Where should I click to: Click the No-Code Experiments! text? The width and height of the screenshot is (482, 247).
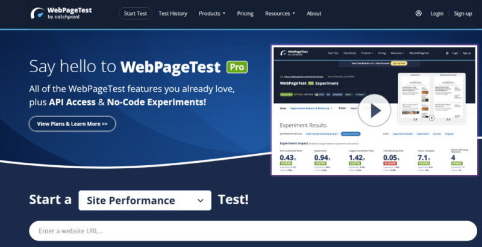coord(157,102)
